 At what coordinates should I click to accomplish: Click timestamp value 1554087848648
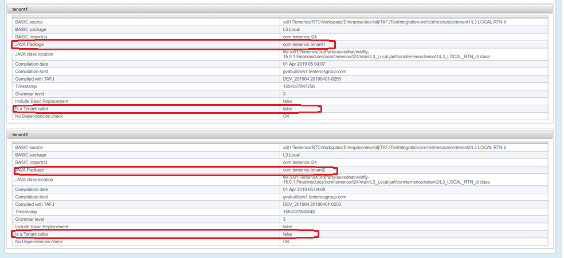click(x=299, y=212)
